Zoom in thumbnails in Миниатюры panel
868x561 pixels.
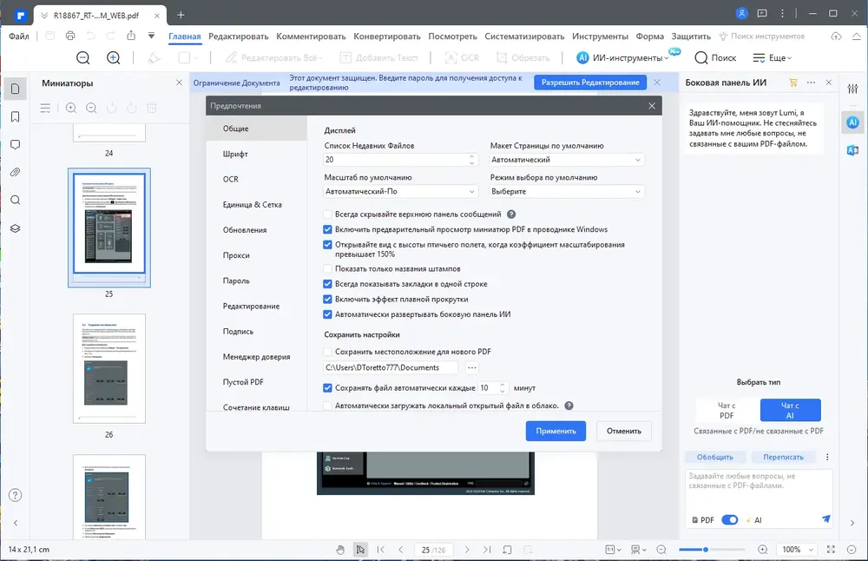tap(71, 108)
